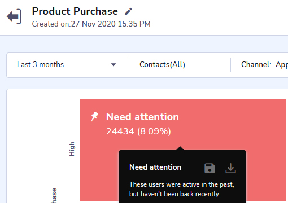This screenshot has height=203, width=288.
Task: Select the Need attention tile heading
Action: click(142, 117)
